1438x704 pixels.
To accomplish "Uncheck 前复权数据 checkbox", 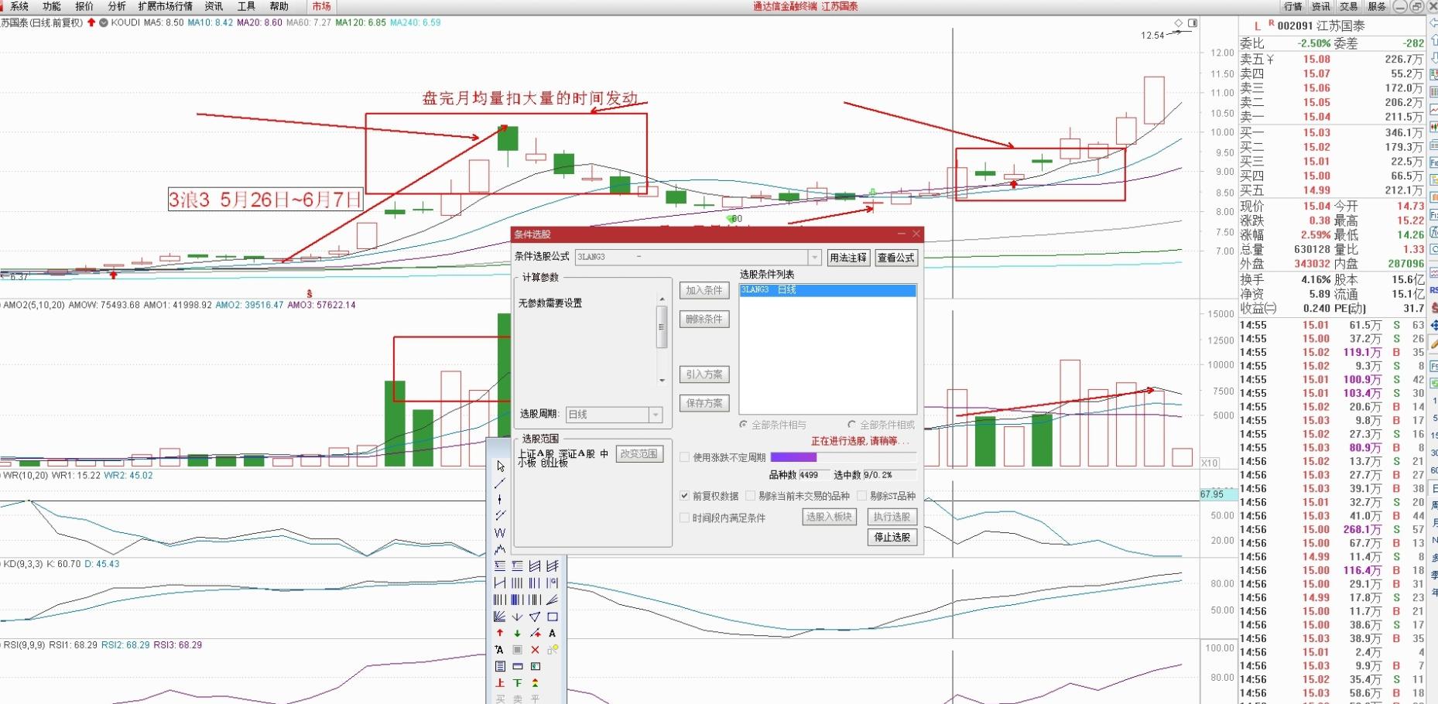I will (684, 496).
